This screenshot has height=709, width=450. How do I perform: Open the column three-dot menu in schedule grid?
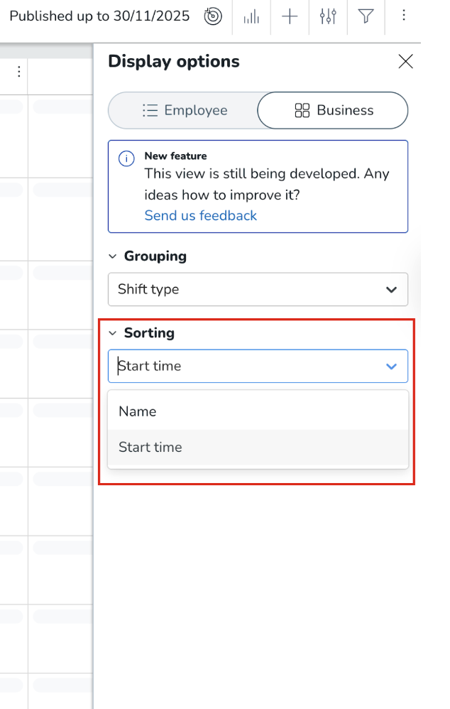pyautogui.click(x=19, y=72)
